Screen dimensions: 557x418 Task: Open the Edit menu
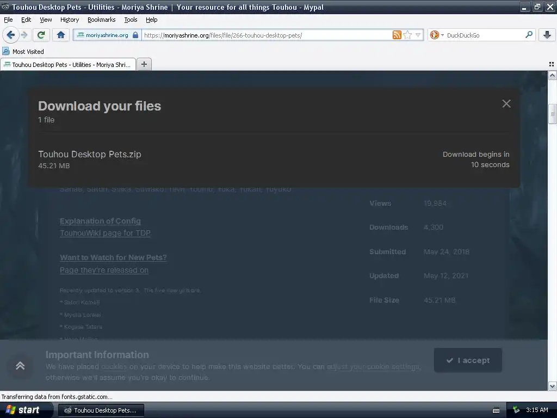pos(26,20)
